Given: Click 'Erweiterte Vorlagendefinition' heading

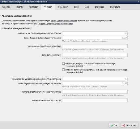Looking at the screenshot, I should coord(16,28).
